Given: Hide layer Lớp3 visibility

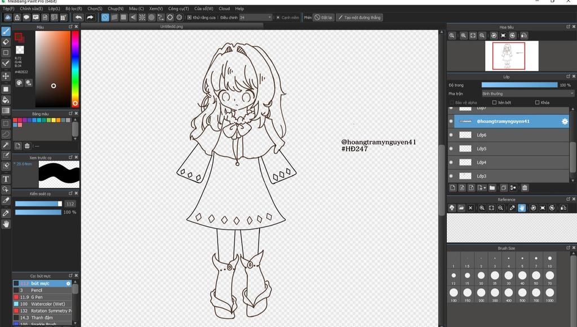Looking at the screenshot, I should pos(451,176).
